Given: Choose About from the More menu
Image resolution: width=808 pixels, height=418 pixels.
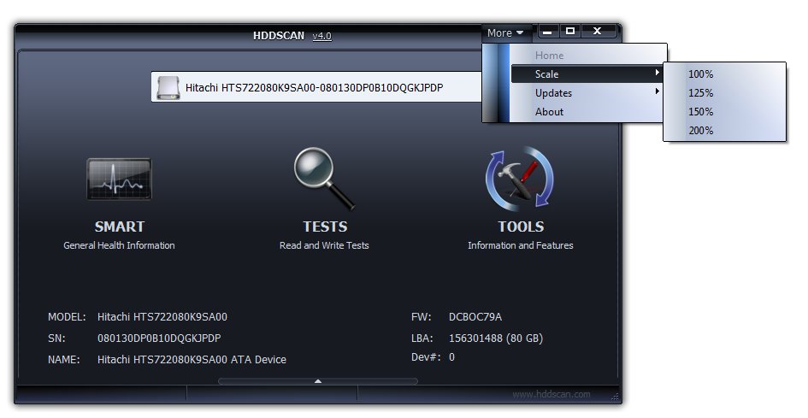Looking at the screenshot, I should [x=587, y=112].
